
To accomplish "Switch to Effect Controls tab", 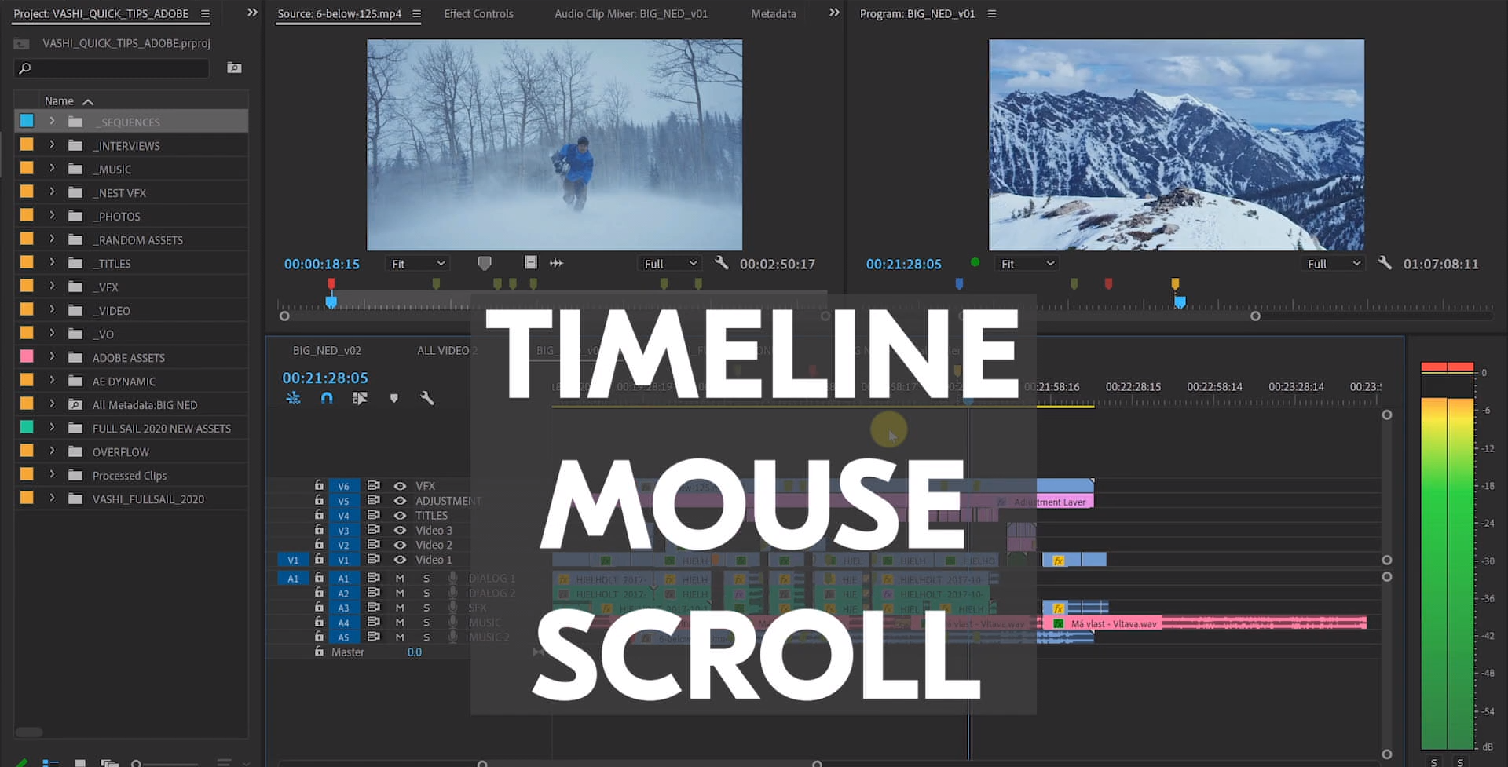I will tap(478, 14).
